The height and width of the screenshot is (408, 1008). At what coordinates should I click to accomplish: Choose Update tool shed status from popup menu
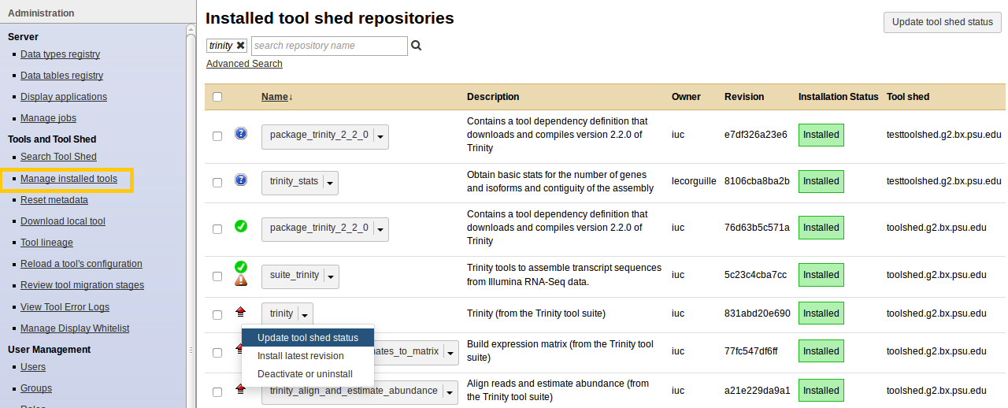(x=308, y=338)
